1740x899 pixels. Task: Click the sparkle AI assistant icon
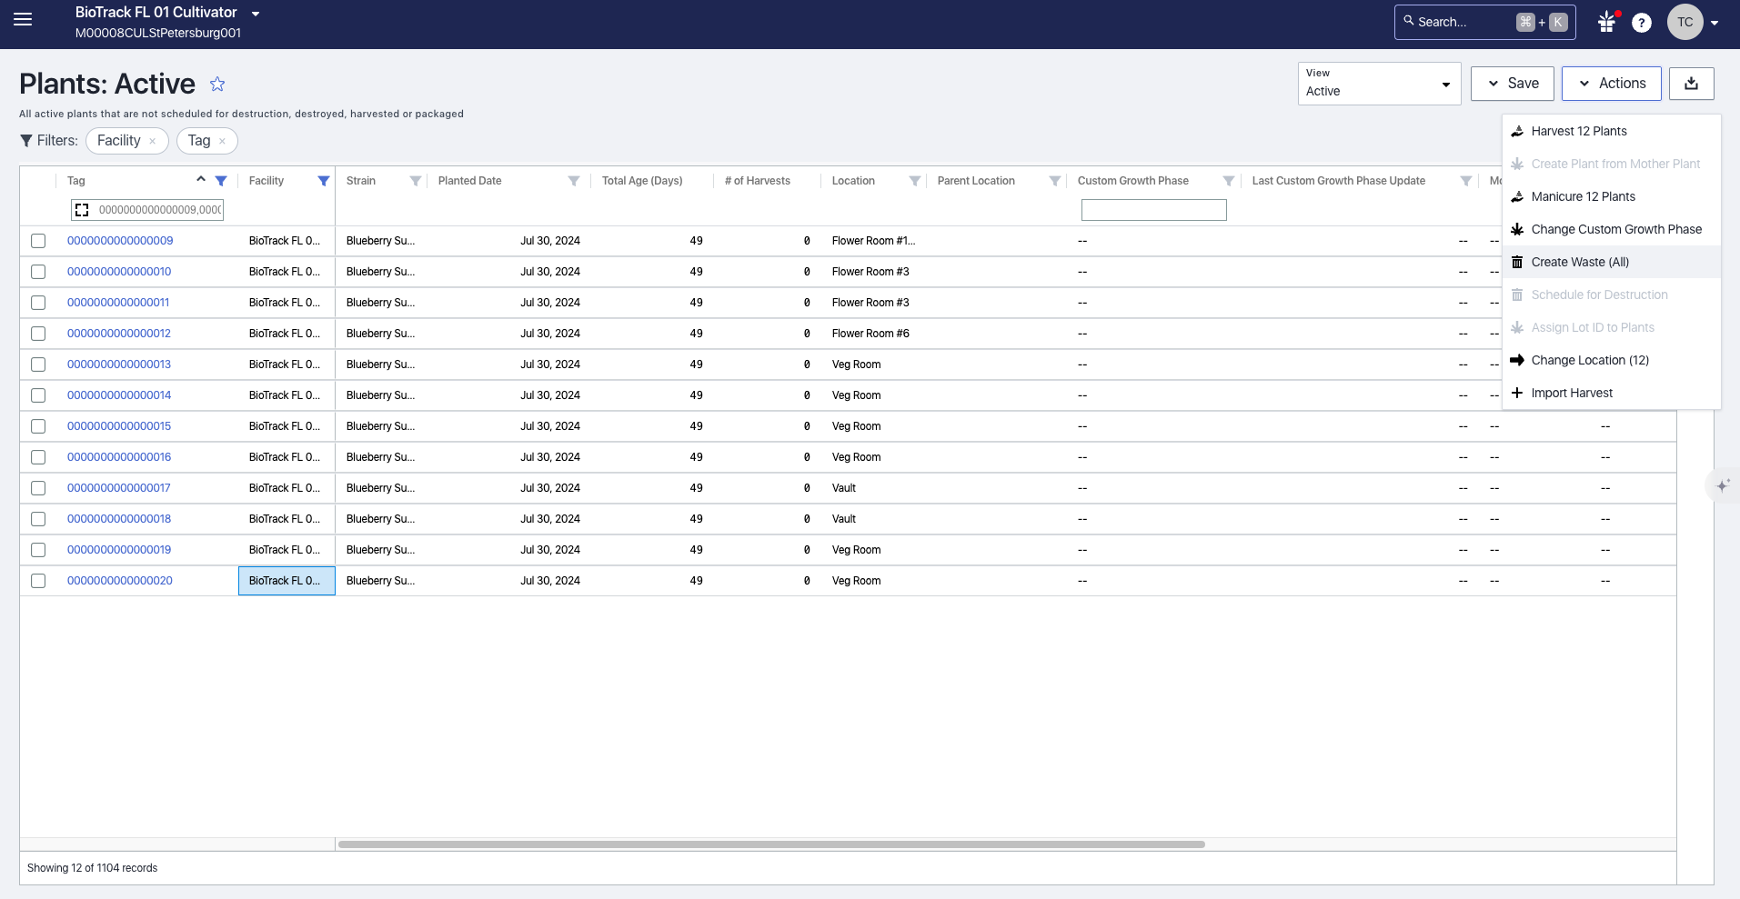tap(1723, 486)
